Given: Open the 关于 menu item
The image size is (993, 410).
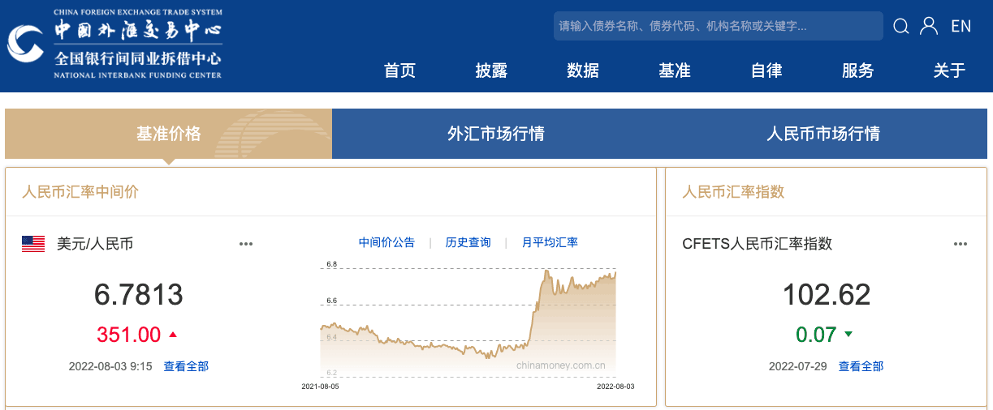Looking at the screenshot, I should tap(949, 70).
